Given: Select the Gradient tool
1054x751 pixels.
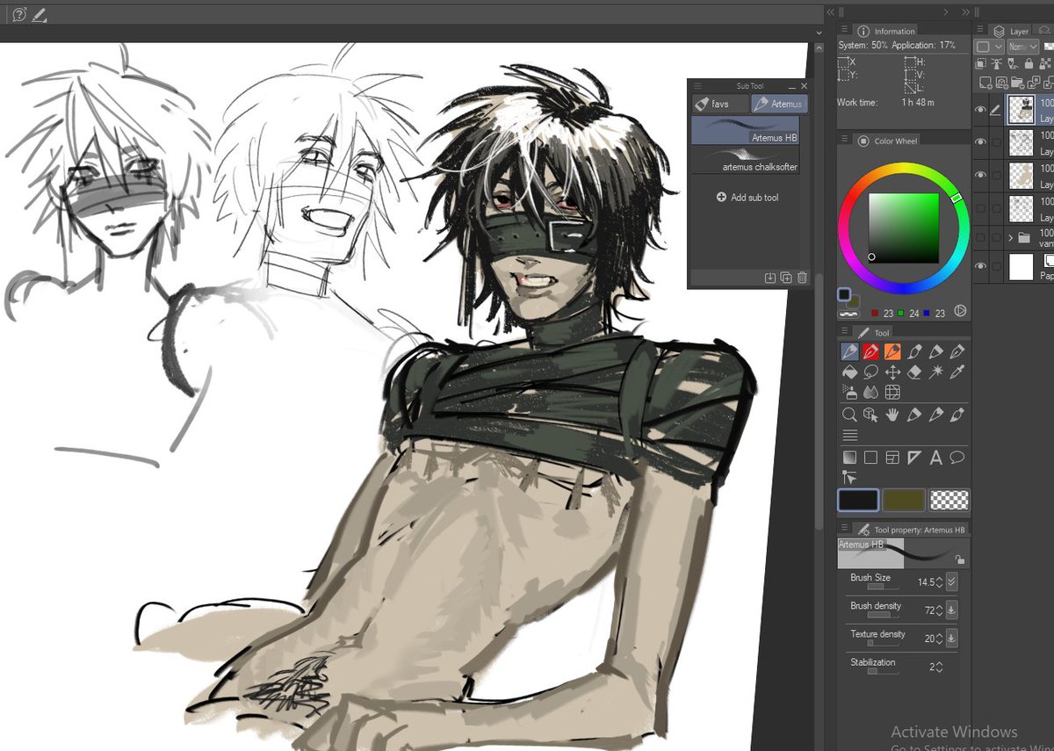Looking at the screenshot, I should (849, 458).
